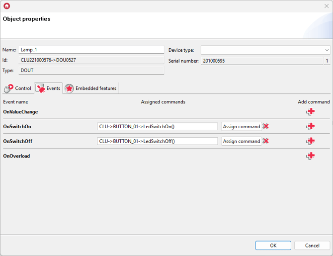This screenshot has height=256, width=333.
Task: Select the Events tab
Action: [48, 88]
